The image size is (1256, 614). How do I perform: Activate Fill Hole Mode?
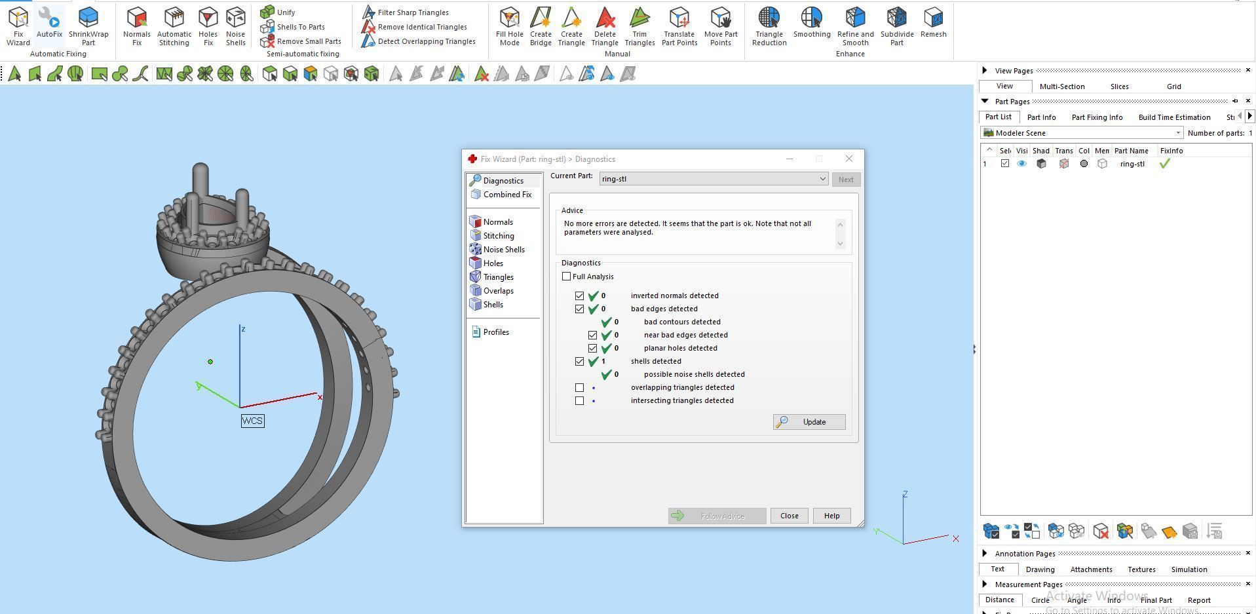tap(509, 27)
